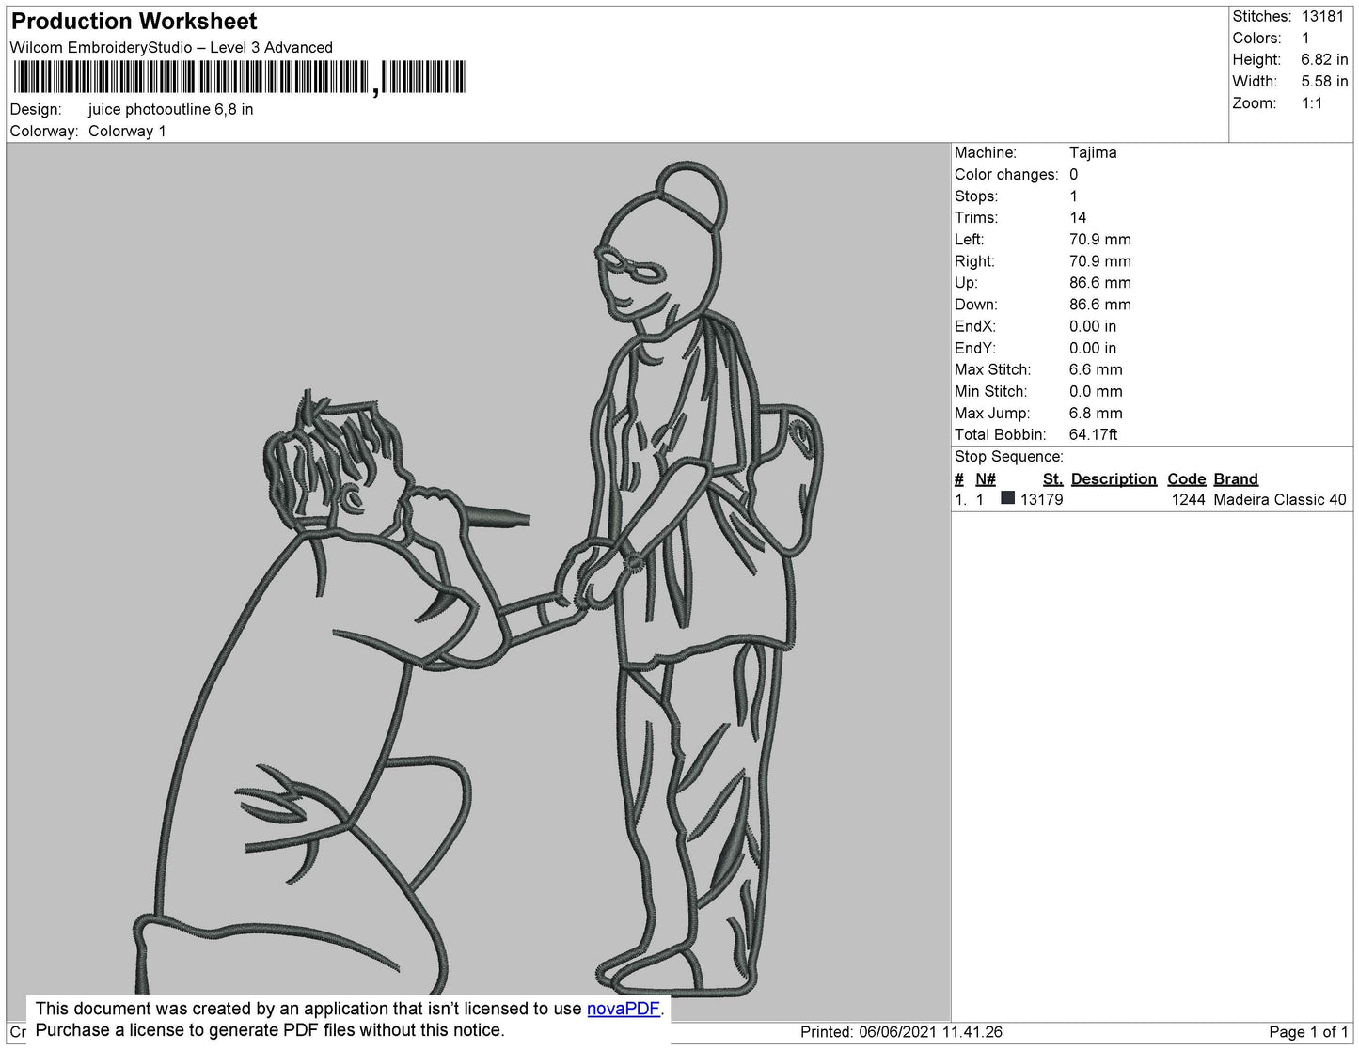Click the Colorway 1 text
The height and width of the screenshot is (1050, 1359).
click(x=127, y=131)
